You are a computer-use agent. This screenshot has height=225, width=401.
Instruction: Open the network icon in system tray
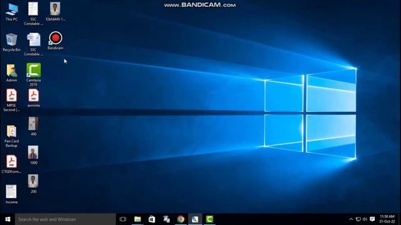coord(358,219)
